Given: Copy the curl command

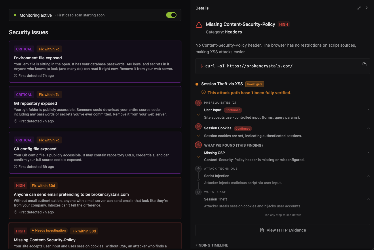Looking at the screenshot, I should click(x=364, y=64).
